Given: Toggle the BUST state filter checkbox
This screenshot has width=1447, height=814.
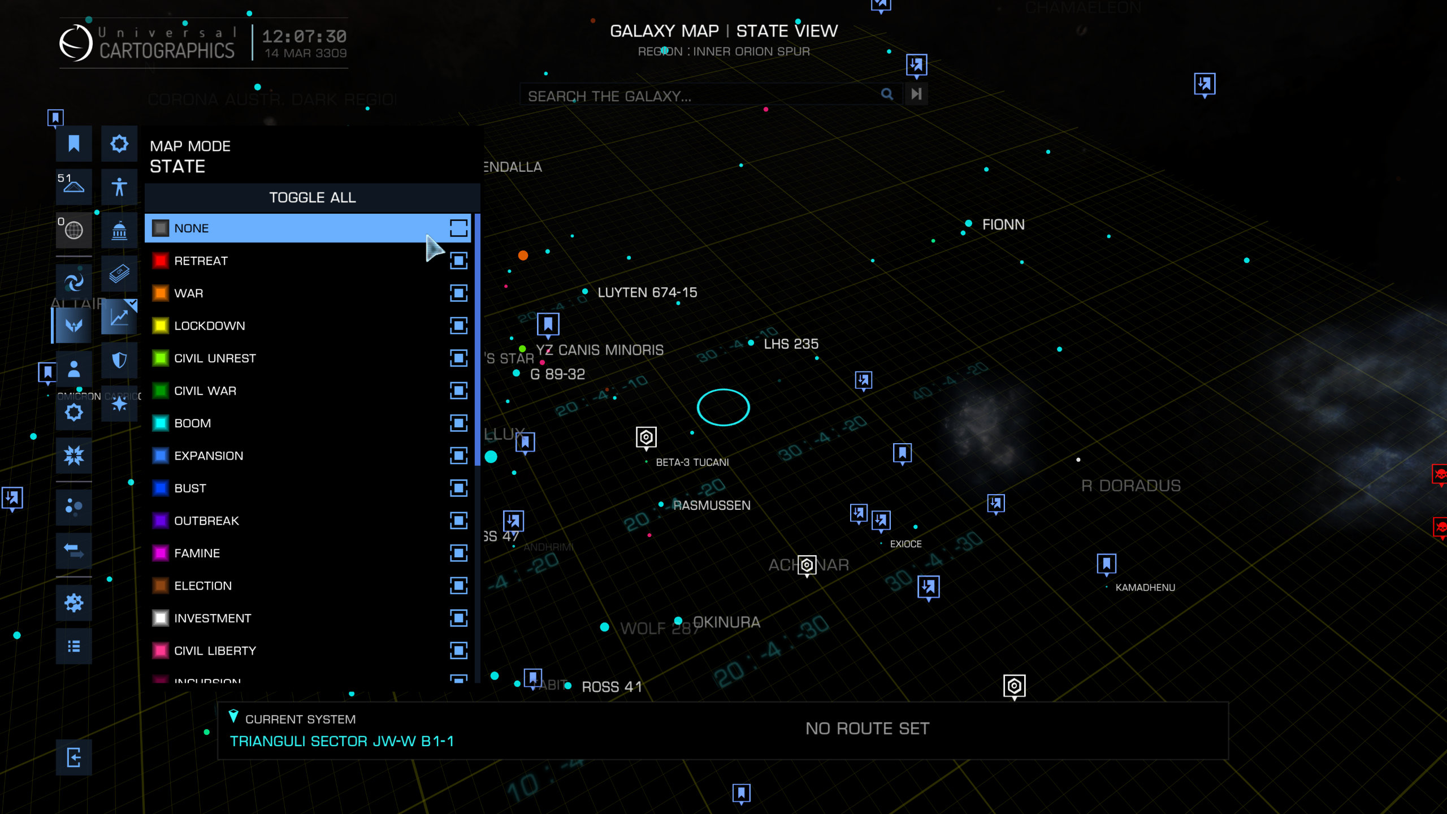Looking at the screenshot, I should (x=458, y=488).
